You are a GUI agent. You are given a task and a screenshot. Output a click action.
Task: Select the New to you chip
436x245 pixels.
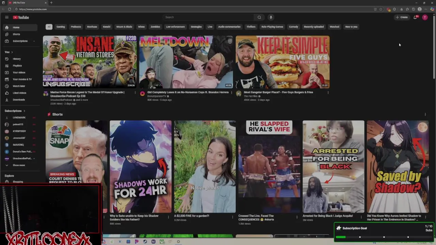pyautogui.click(x=351, y=27)
